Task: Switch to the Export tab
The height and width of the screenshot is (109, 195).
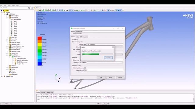Action: click(85, 37)
